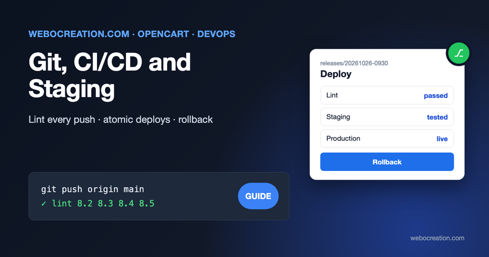
Task: Click the green lint 8.2 8.3 8.4 8.5 line
Action: (x=97, y=203)
